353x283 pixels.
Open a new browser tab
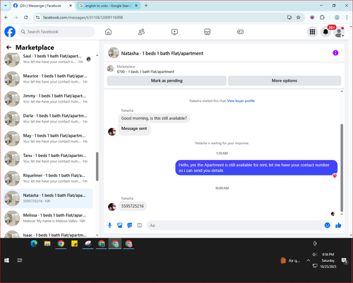coord(146,6)
